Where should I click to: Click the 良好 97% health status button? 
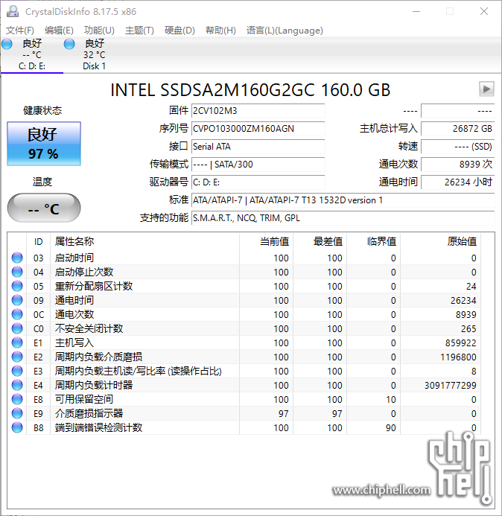(43, 144)
